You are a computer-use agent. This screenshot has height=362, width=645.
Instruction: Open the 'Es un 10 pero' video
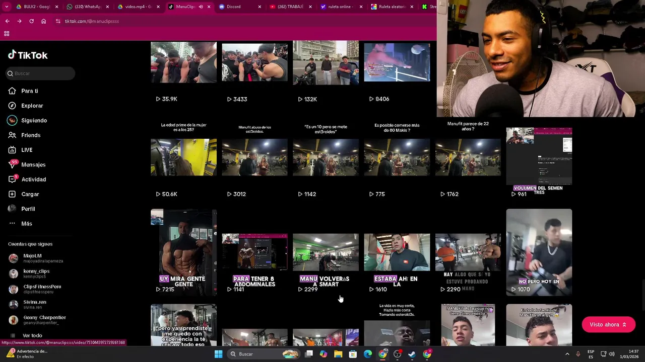pos(326,157)
